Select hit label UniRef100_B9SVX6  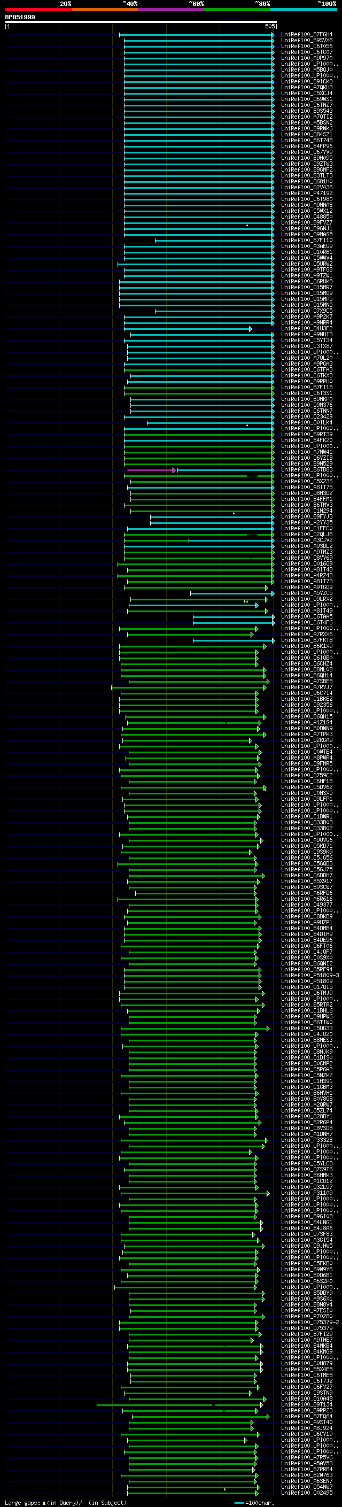coord(307,41)
